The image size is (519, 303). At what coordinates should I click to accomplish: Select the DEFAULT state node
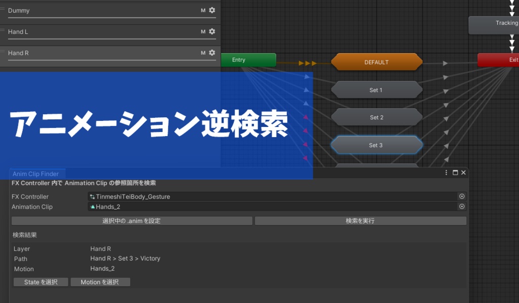[x=377, y=62]
